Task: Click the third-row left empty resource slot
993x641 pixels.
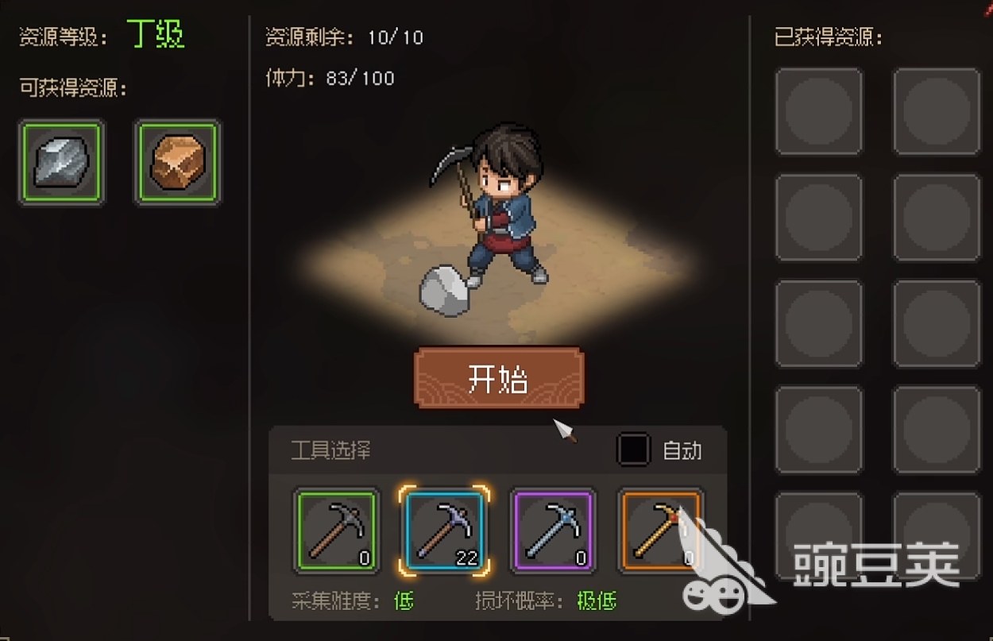Action: [819, 324]
